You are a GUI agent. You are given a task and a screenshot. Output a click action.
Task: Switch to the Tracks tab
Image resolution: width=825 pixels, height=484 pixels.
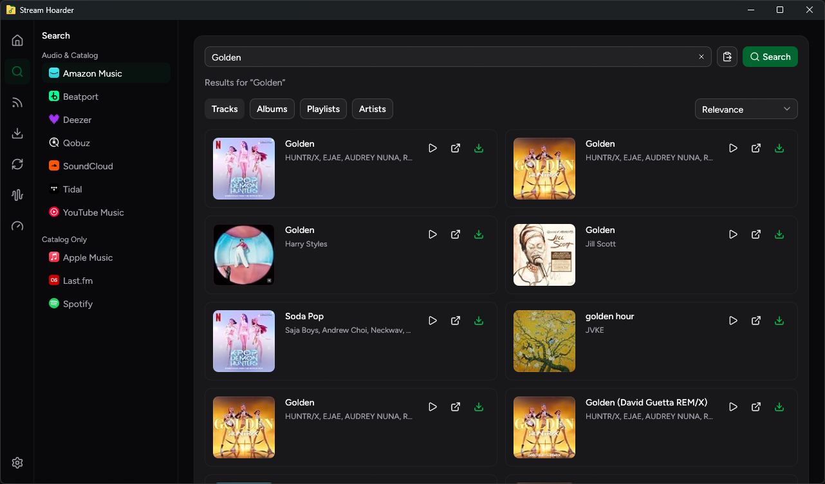click(225, 109)
